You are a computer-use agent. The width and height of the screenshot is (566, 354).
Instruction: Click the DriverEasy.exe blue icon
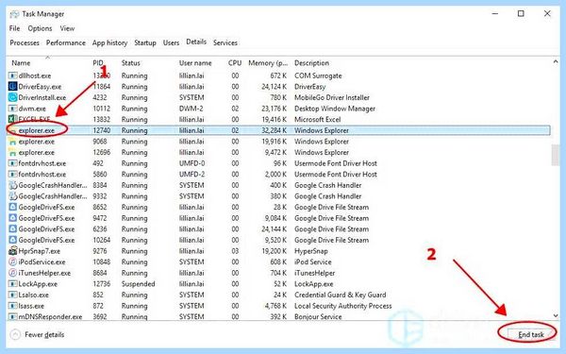pos(13,87)
